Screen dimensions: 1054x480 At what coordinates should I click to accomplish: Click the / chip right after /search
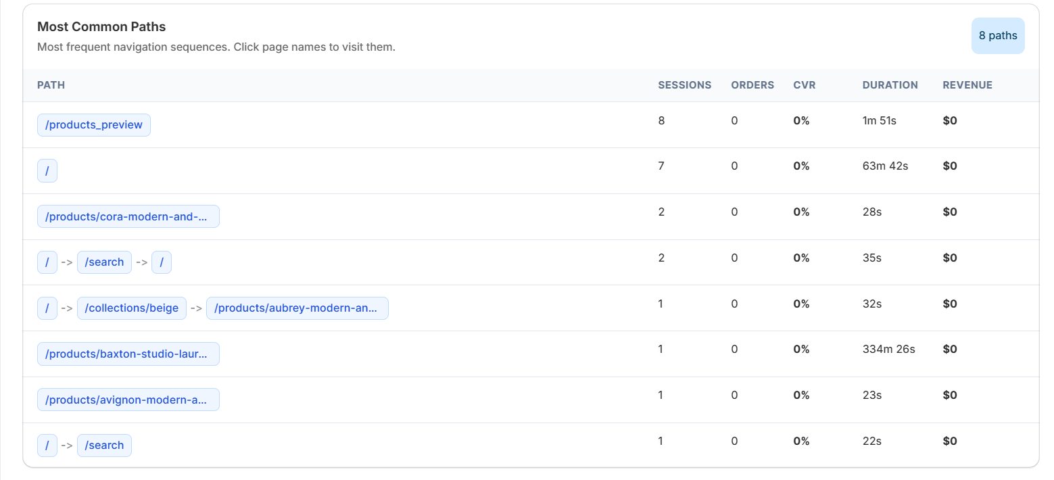(x=162, y=262)
